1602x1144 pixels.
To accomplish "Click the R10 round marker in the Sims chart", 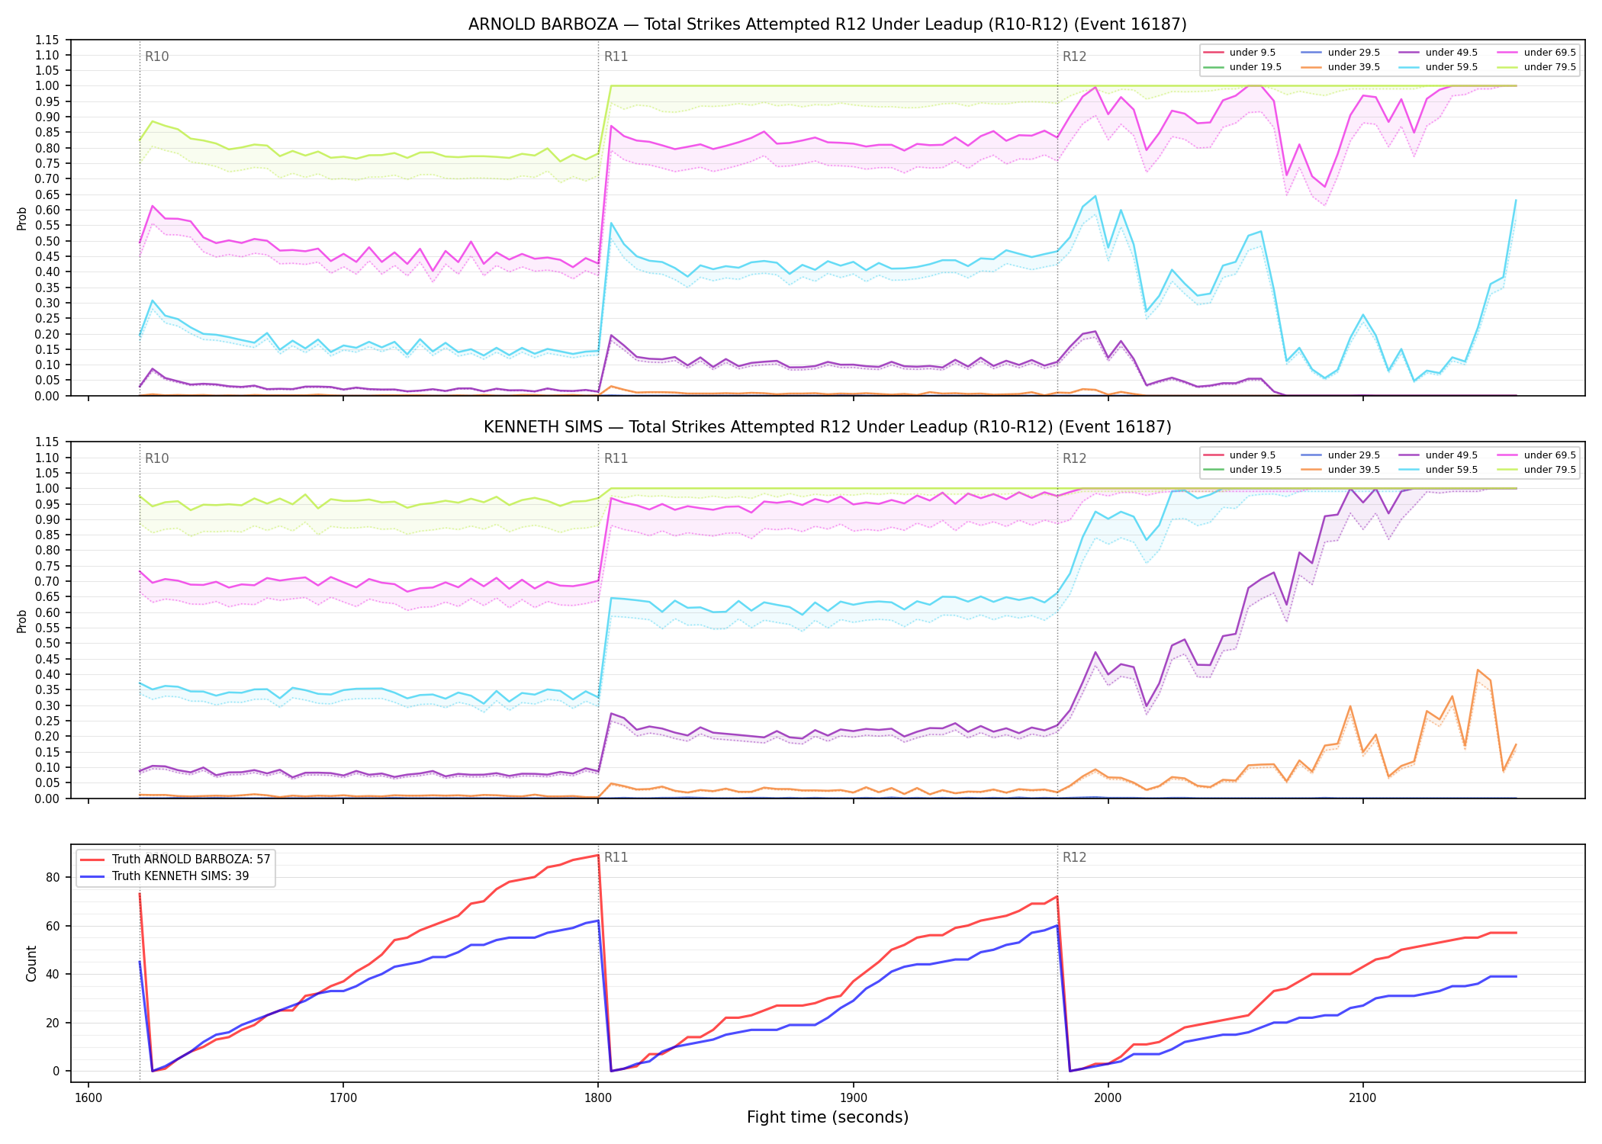I will [156, 459].
